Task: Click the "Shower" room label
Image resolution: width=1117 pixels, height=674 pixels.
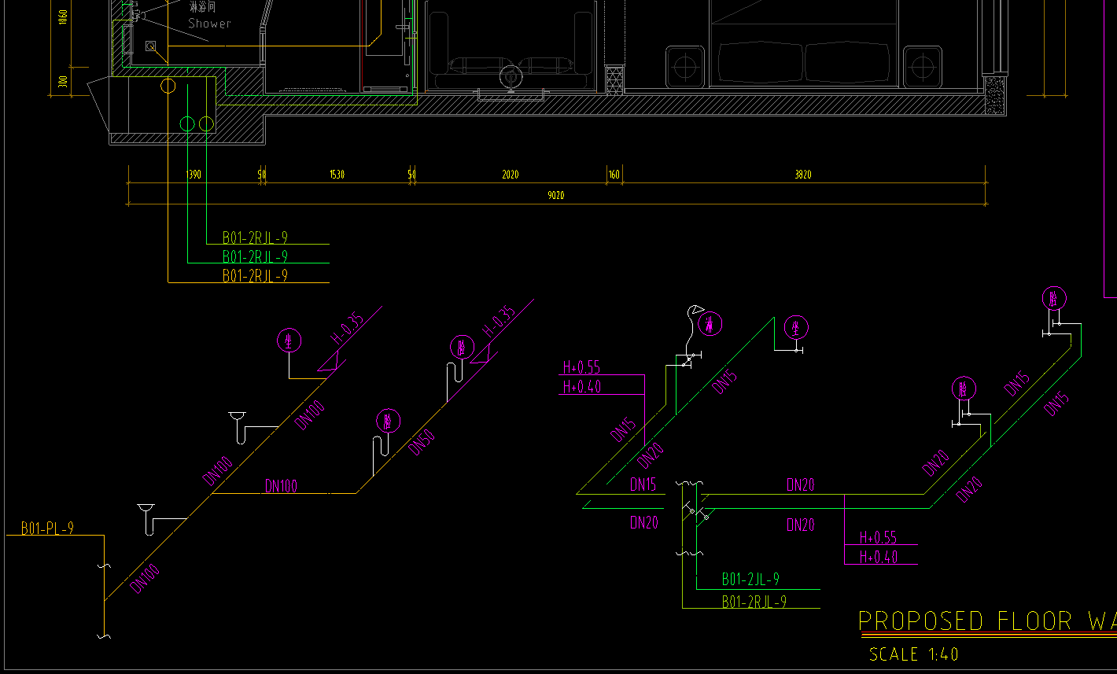Action: coord(210,24)
